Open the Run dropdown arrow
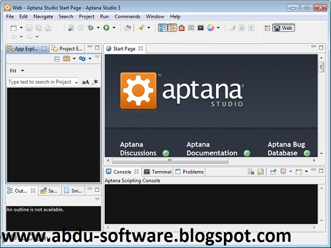 pos(114,27)
